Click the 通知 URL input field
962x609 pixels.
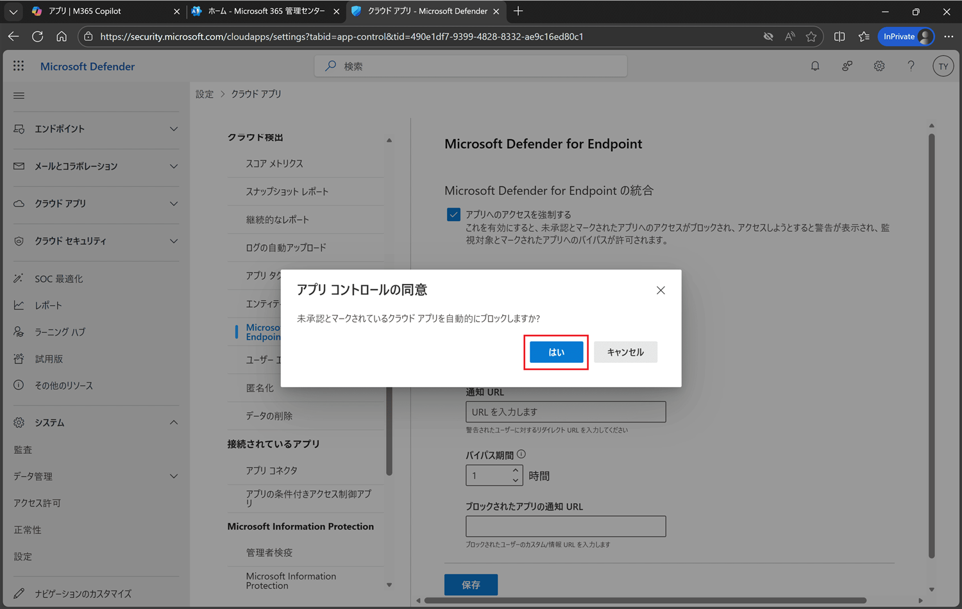click(x=566, y=412)
